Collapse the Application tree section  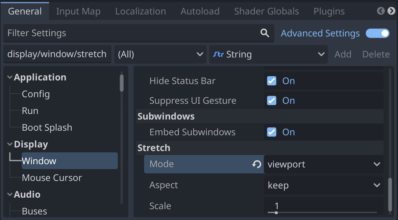click(x=10, y=77)
